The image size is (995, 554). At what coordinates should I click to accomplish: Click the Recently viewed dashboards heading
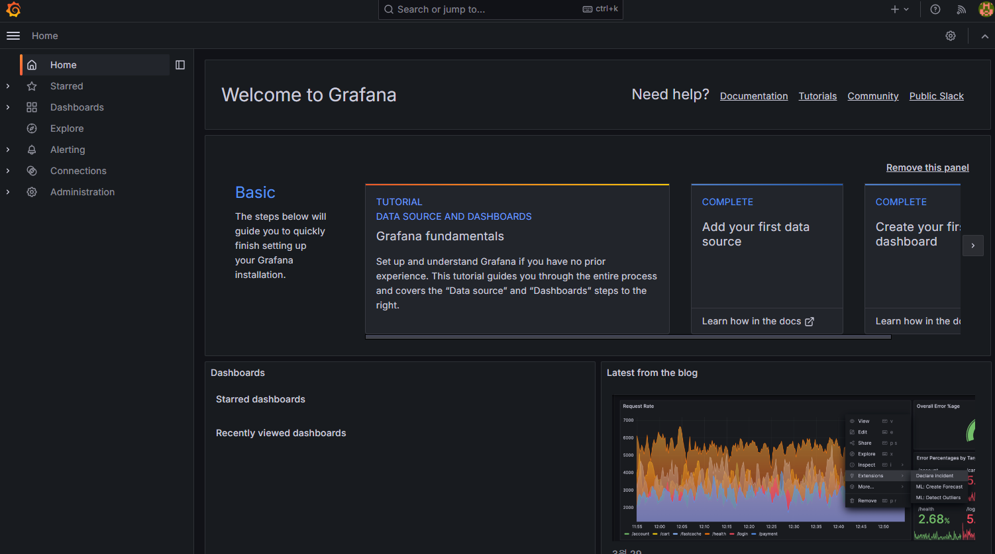pos(281,433)
